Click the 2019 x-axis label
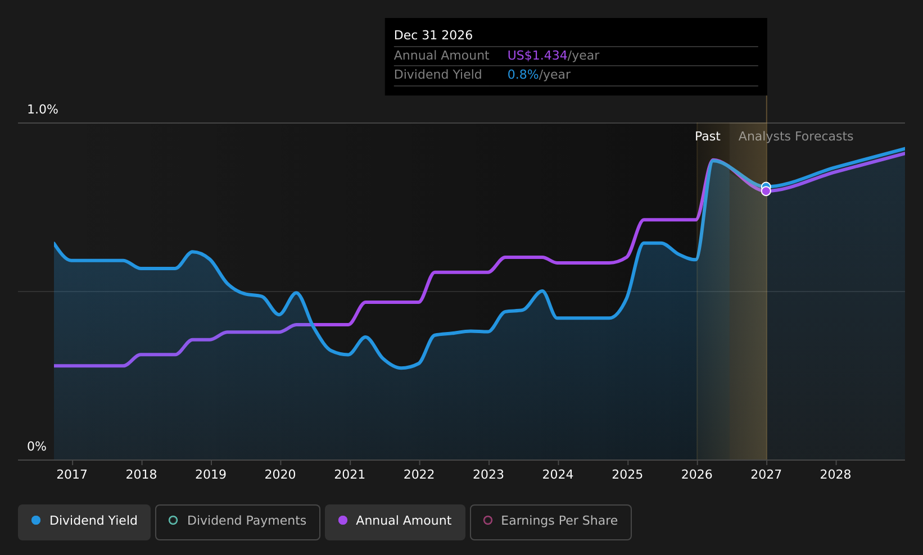 (211, 475)
